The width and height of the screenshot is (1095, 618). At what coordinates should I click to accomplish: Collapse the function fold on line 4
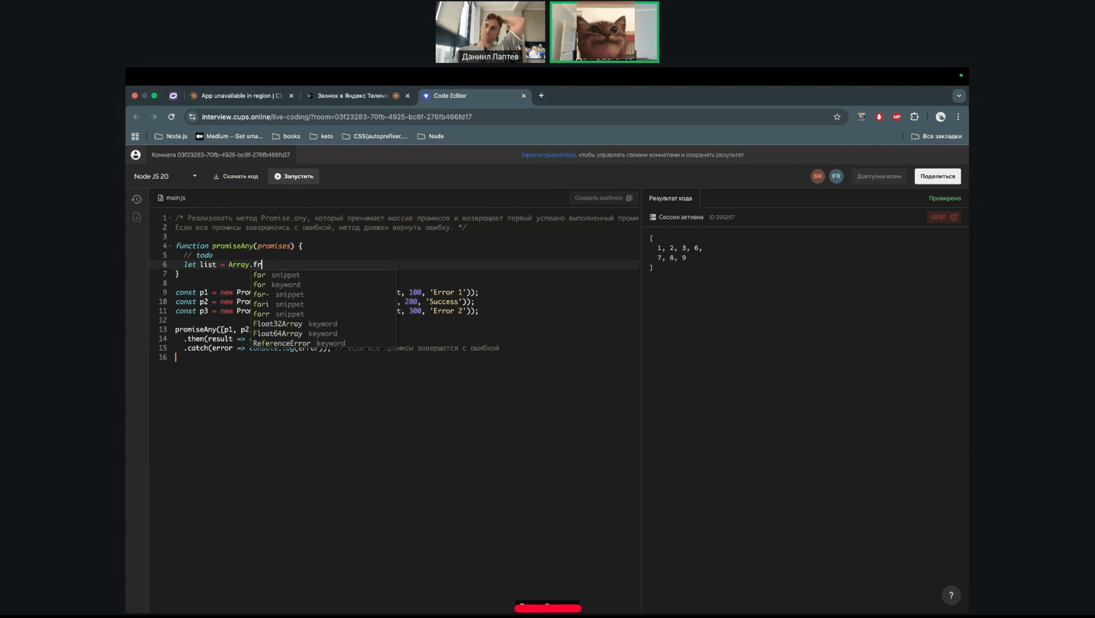tap(170, 246)
